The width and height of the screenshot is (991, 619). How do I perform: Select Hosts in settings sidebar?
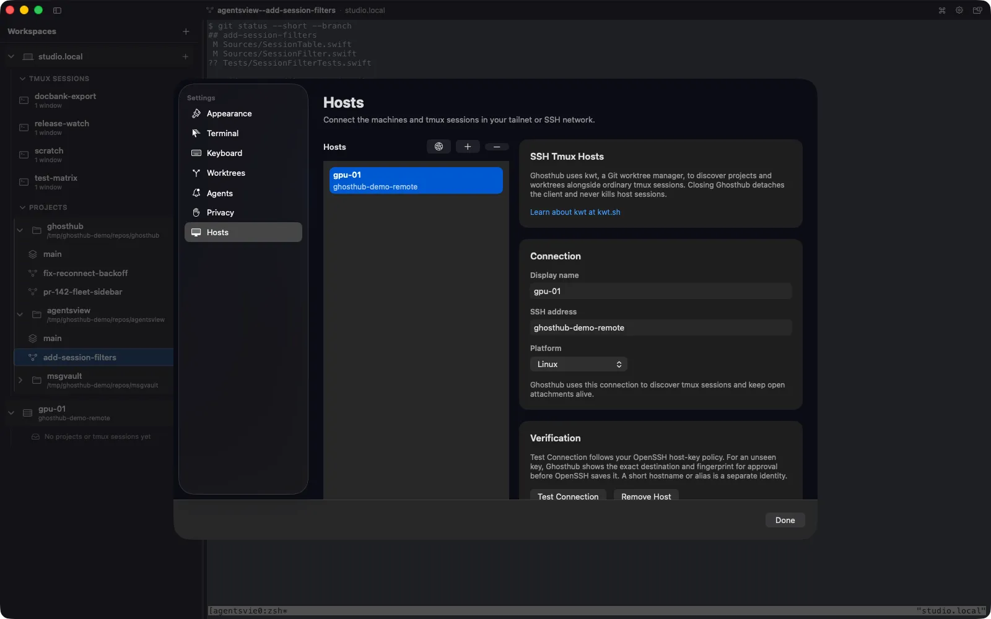point(243,232)
